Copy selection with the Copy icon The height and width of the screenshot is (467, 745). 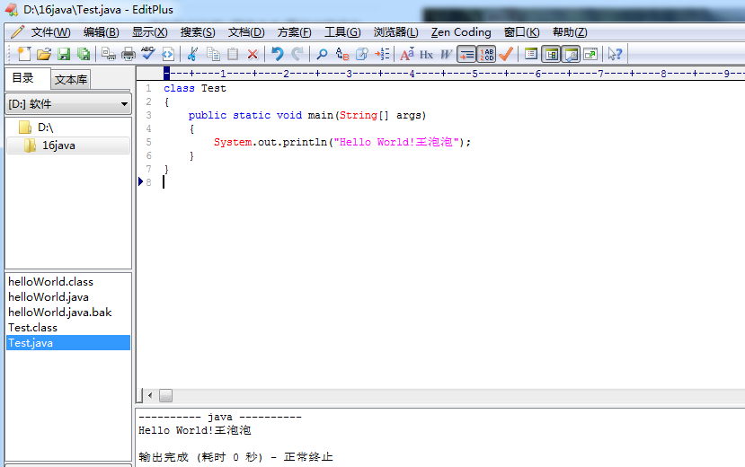(x=213, y=54)
